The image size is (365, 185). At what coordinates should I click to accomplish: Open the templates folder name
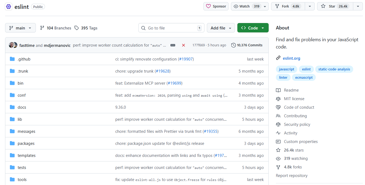tap(26, 156)
